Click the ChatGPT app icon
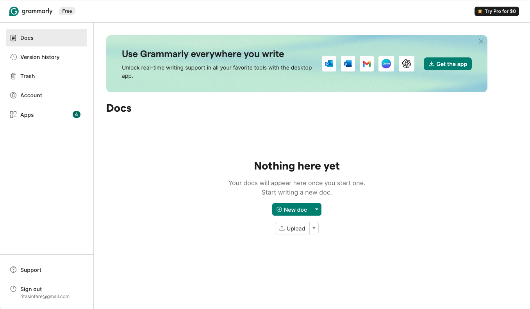The height and width of the screenshot is (309, 530). (407, 64)
